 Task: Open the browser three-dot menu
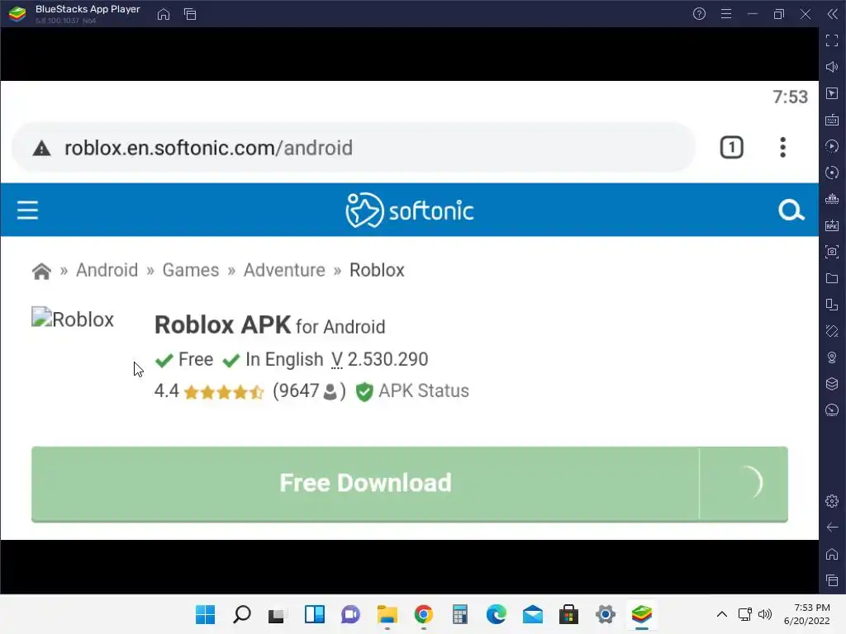(x=783, y=148)
